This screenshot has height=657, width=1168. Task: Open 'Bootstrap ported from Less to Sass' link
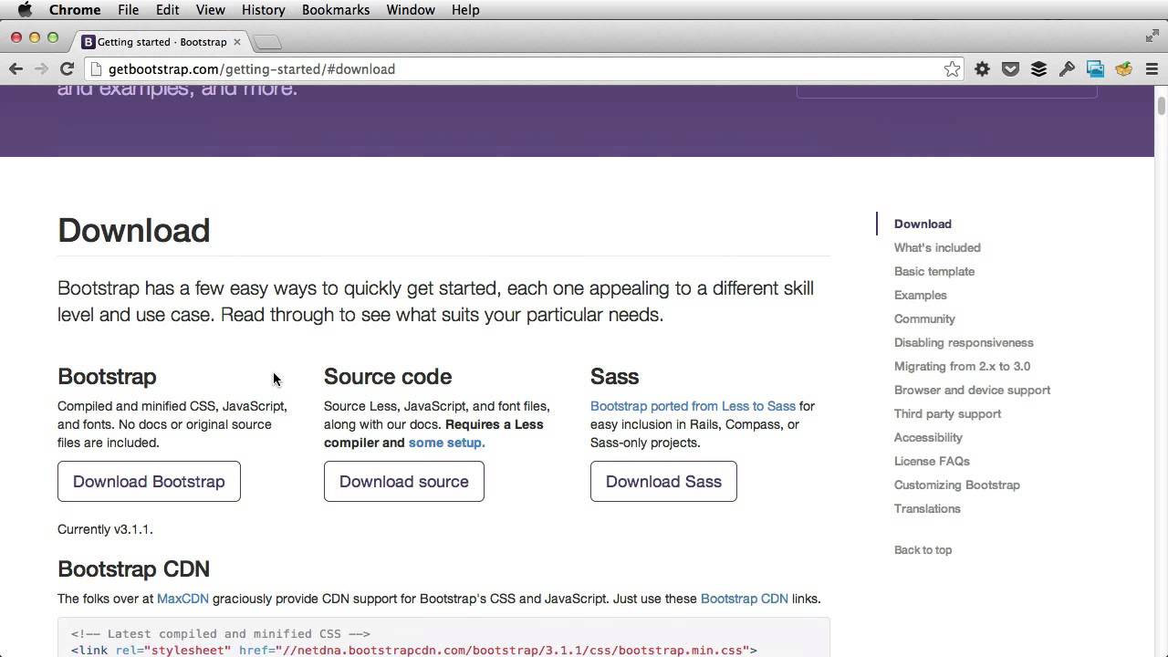(693, 406)
